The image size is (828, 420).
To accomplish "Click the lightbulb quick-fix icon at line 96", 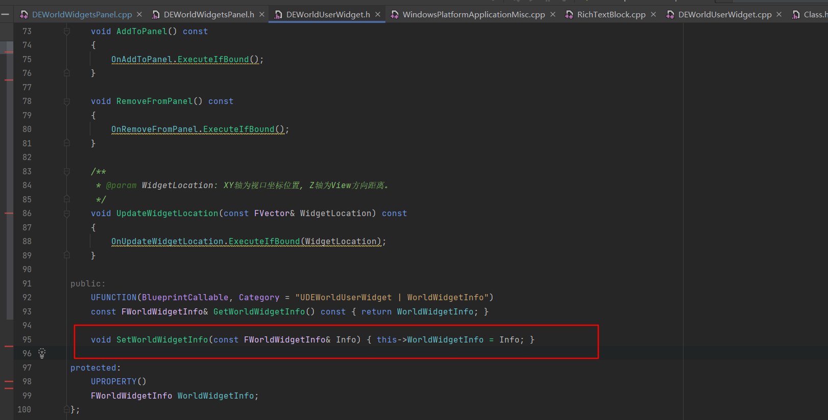I will (42, 353).
